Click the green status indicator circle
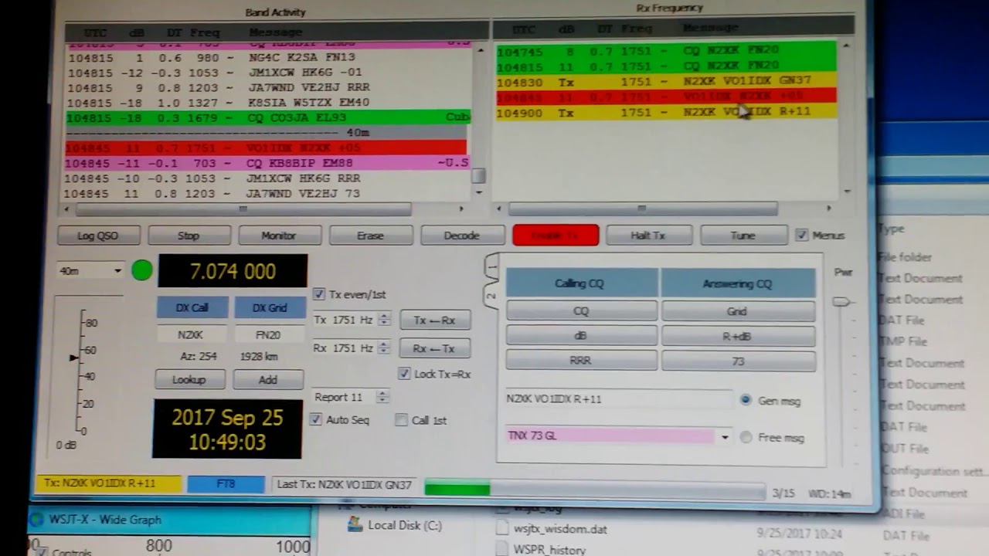 142,270
